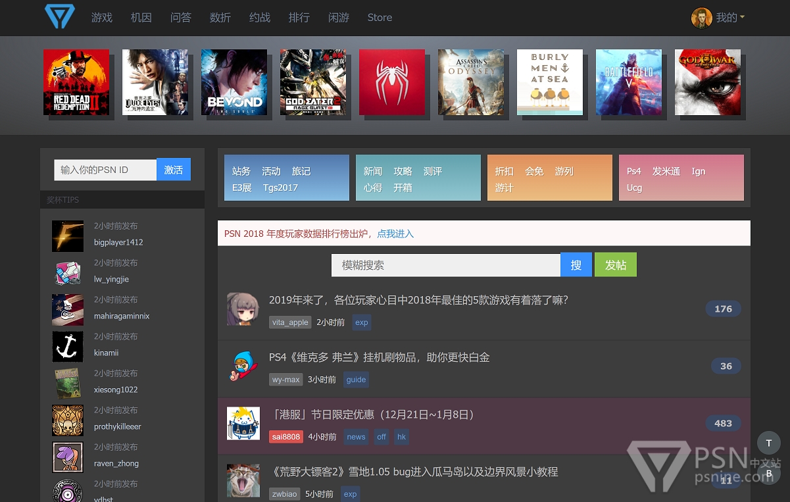Open the 游戏 navigation menu item

coord(102,18)
